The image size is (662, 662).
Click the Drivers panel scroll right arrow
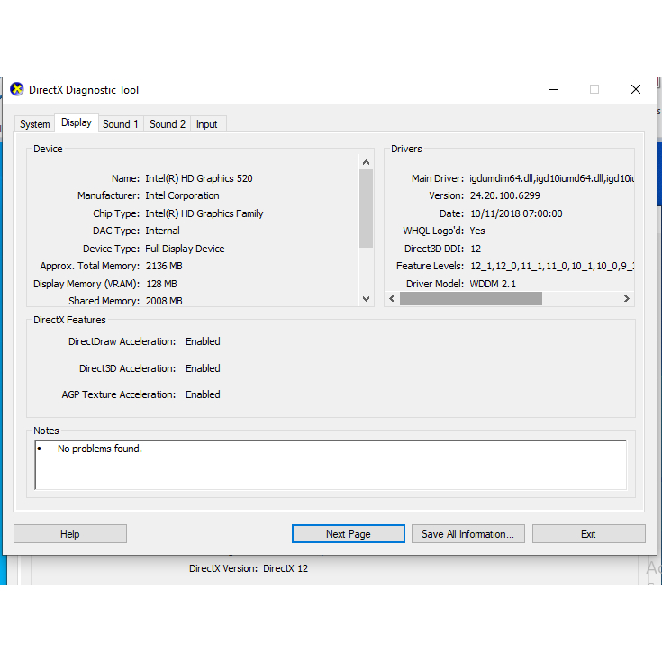[627, 299]
